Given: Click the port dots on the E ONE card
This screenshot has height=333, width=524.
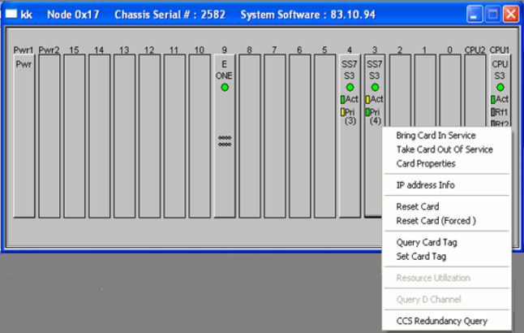Looking at the screenshot, I should [225, 141].
